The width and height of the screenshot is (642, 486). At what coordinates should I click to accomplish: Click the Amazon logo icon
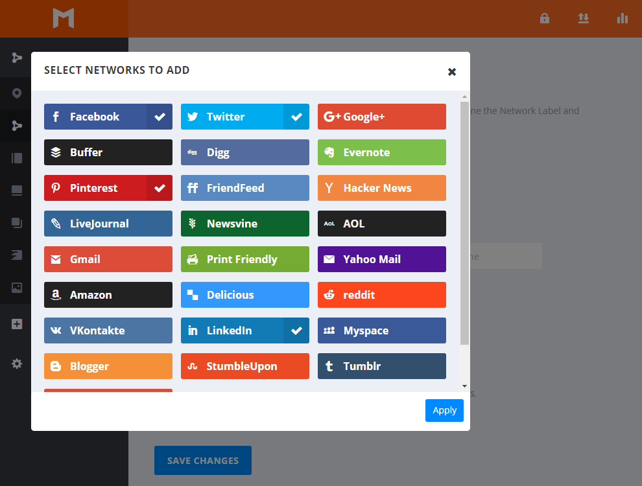(56, 295)
